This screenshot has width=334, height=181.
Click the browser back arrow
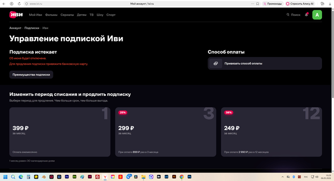click(4, 4)
